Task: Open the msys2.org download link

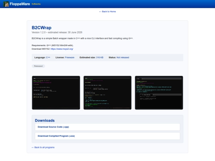Action: point(62,49)
